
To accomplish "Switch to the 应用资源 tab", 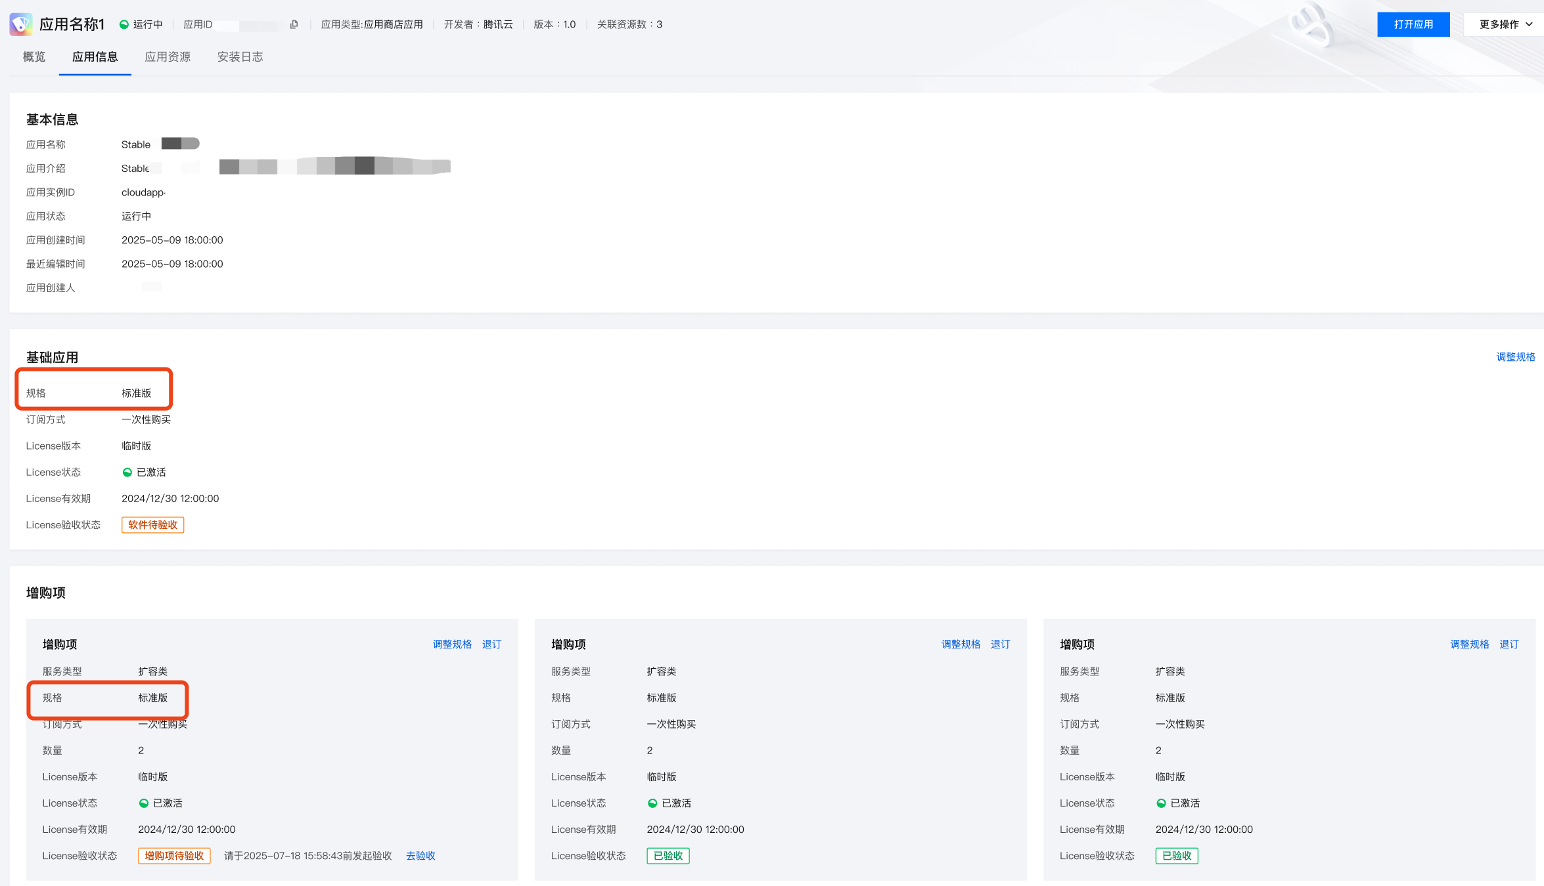I will (168, 57).
